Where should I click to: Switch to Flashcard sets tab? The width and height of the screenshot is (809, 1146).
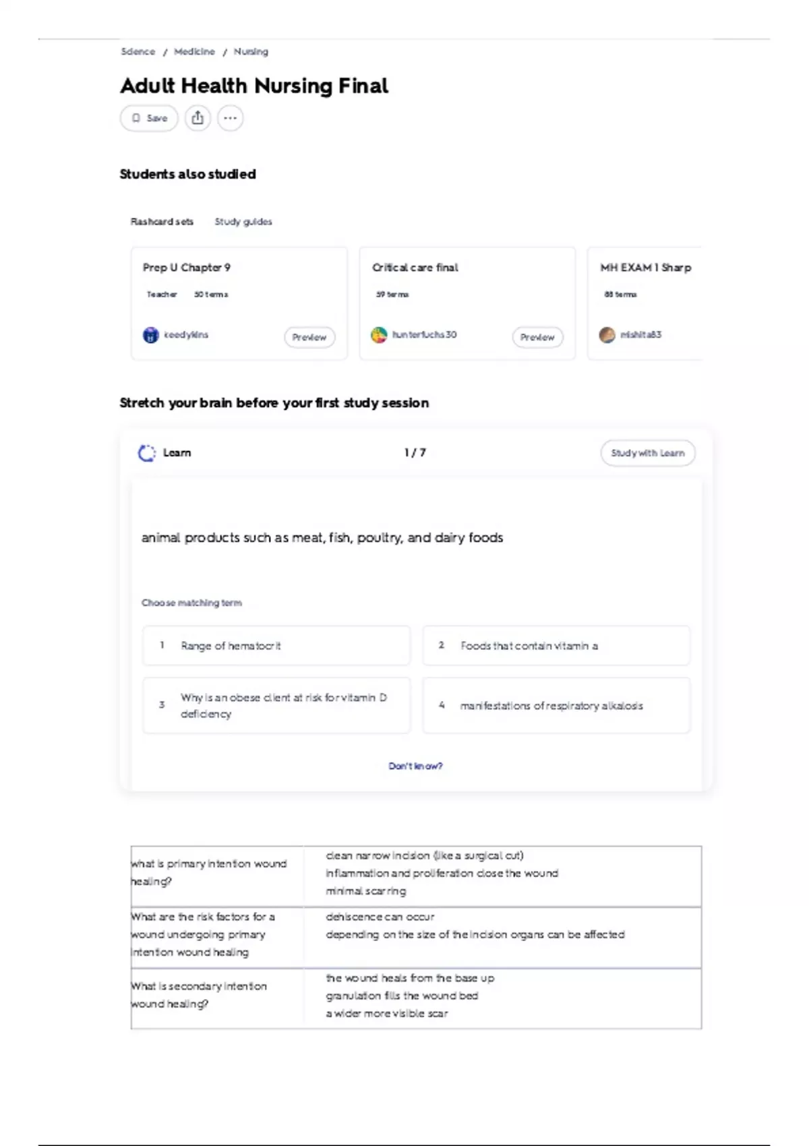click(162, 222)
